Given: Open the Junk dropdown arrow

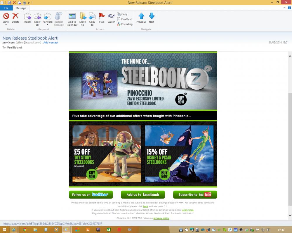Looking at the screenshot, I should [6, 25].
